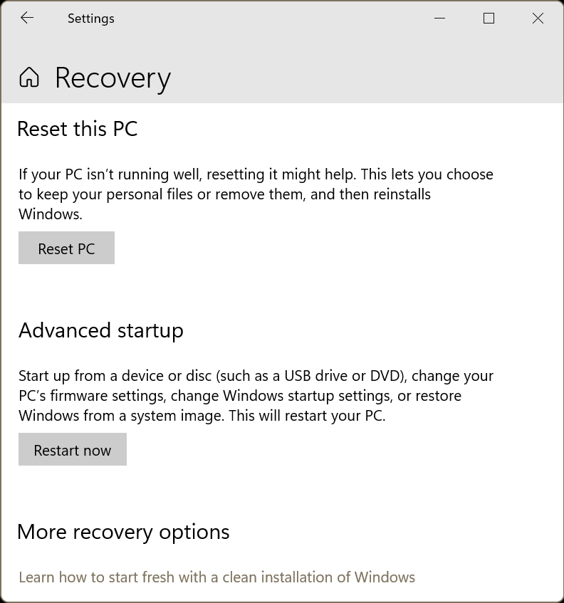Close the Settings window

[x=538, y=19]
